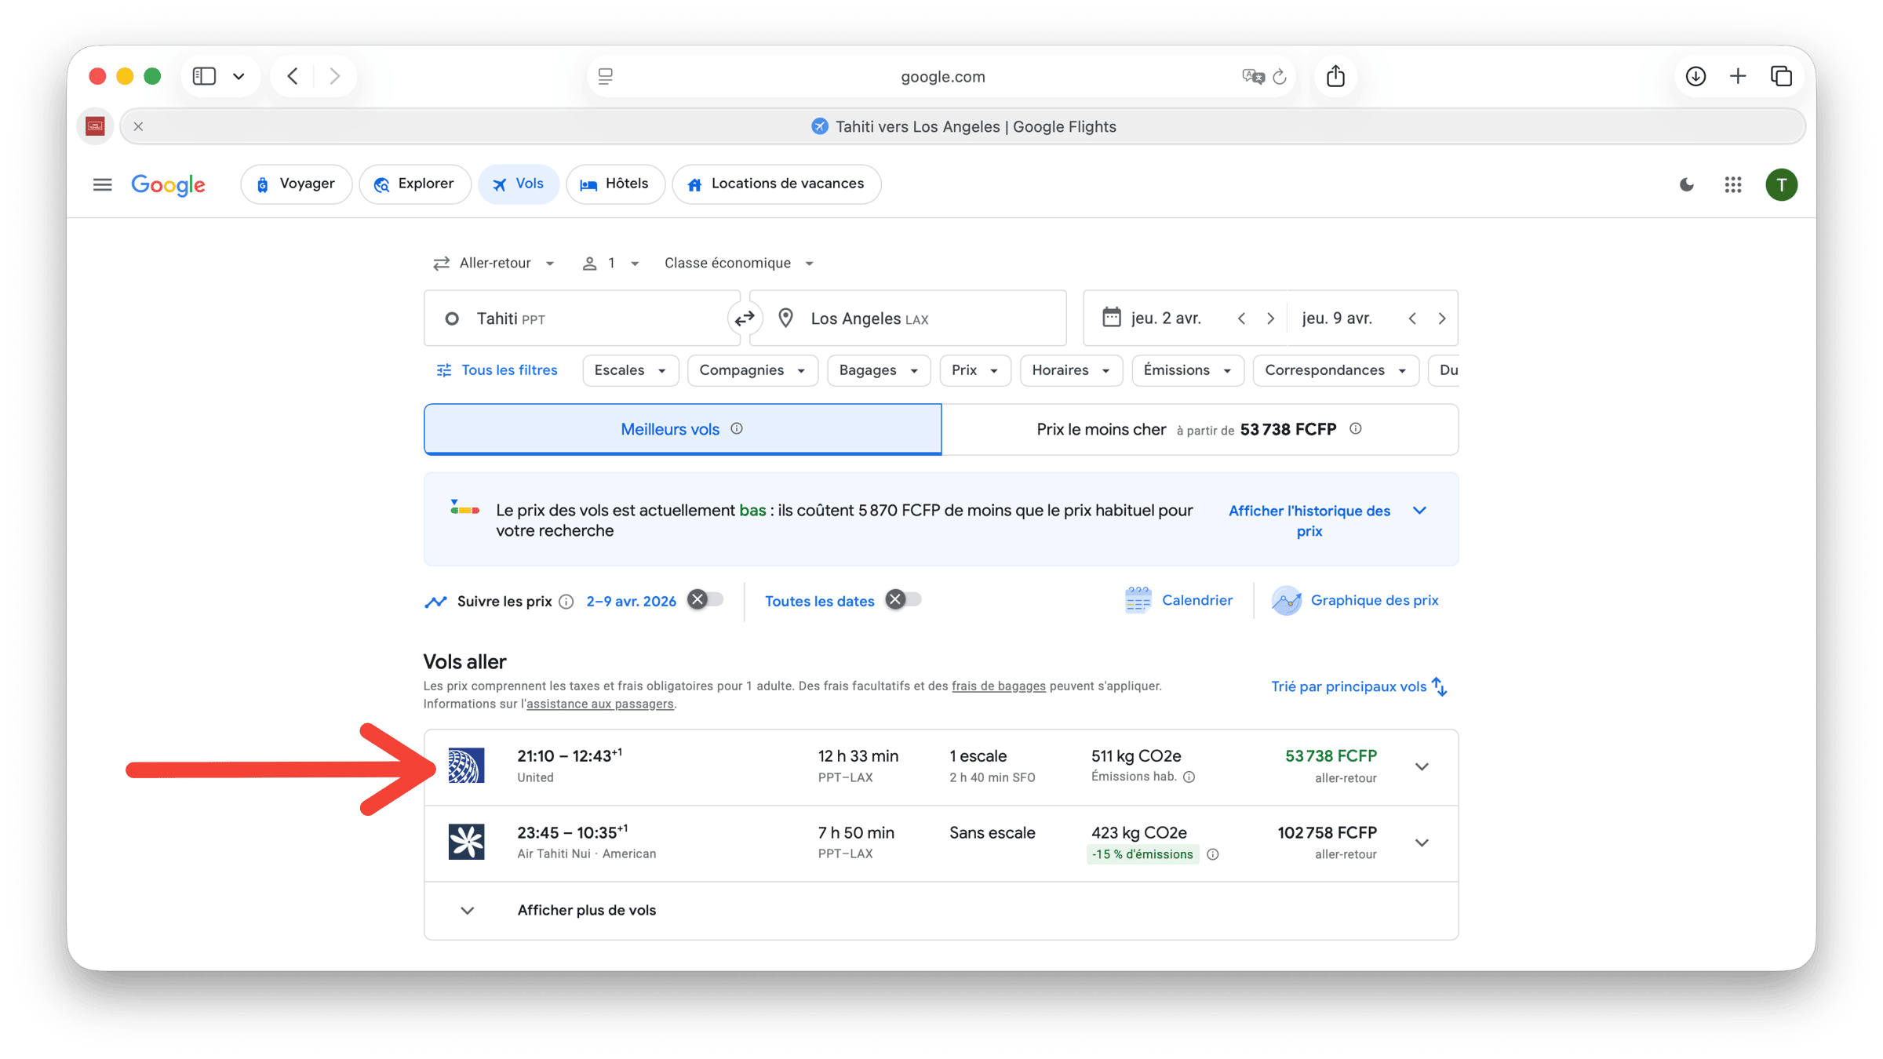Open the Google main hamburger menu

(x=102, y=184)
